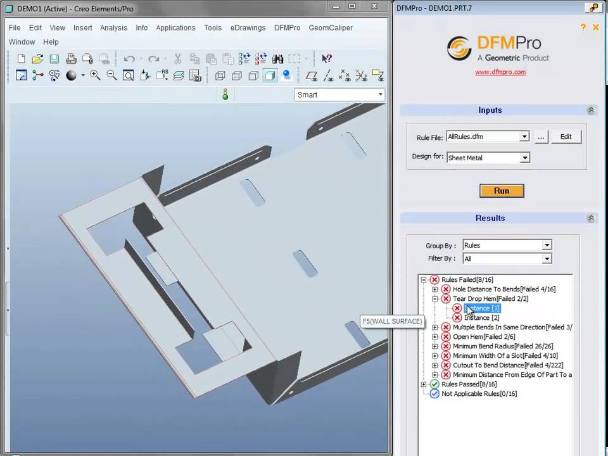Select Instance [2] under Tear Drop Hem
Viewport: 608px width, 456px height.
(481, 318)
